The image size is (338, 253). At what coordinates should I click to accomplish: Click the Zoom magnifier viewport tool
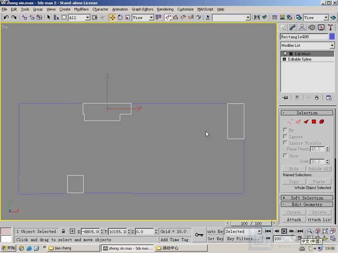coord(310,231)
